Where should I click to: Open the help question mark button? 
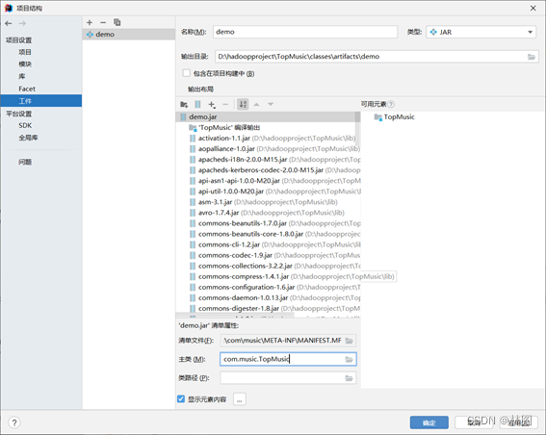coord(14,422)
